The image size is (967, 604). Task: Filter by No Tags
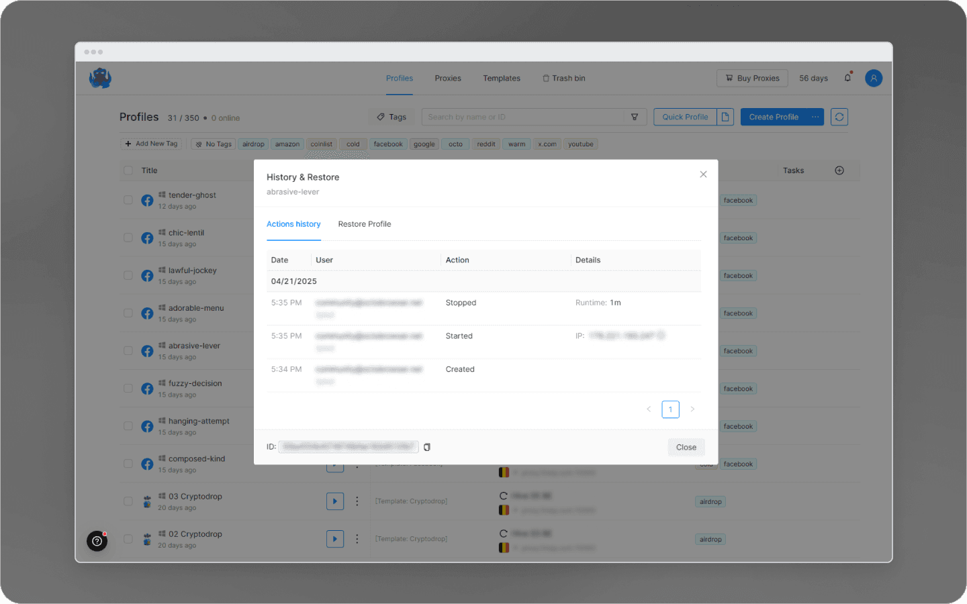pyautogui.click(x=213, y=144)
